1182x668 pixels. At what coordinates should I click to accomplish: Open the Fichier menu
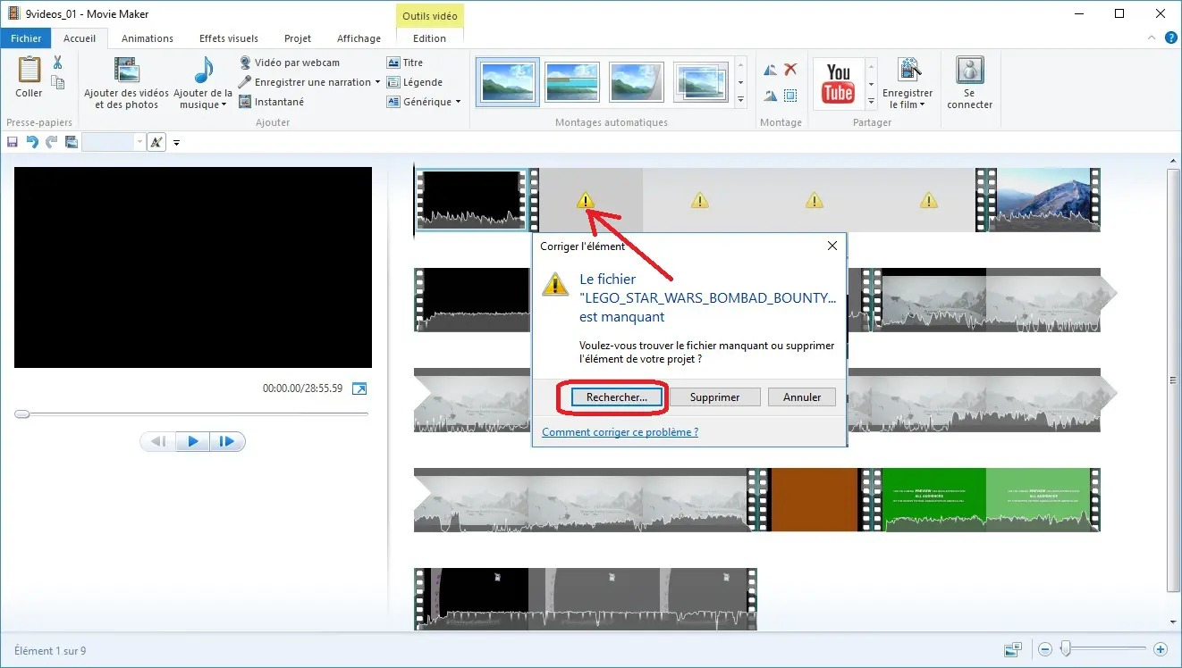pyautogui.click(x=26, y=38)
